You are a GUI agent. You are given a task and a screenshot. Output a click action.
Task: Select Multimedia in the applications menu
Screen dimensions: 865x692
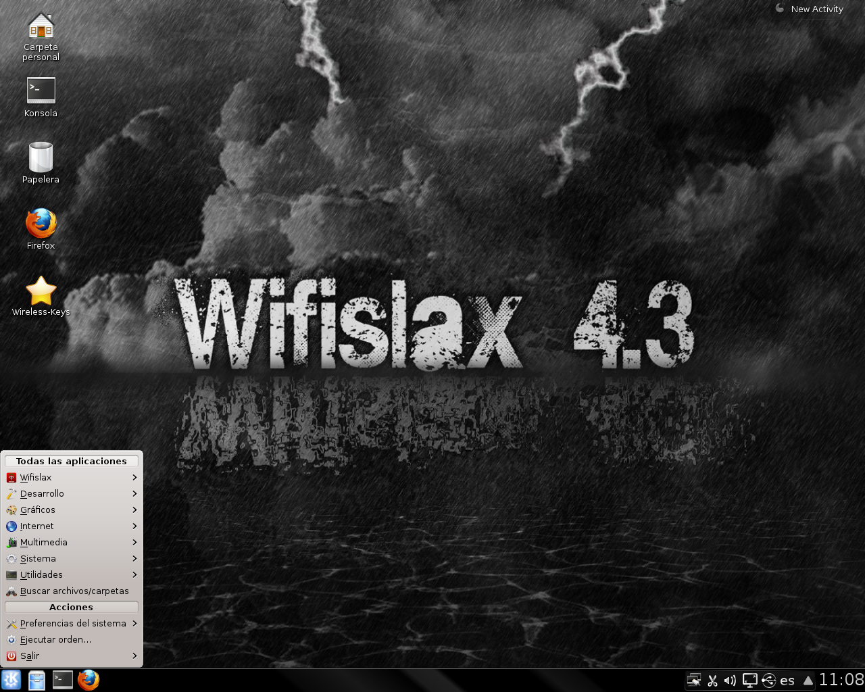tap(45, 542)
